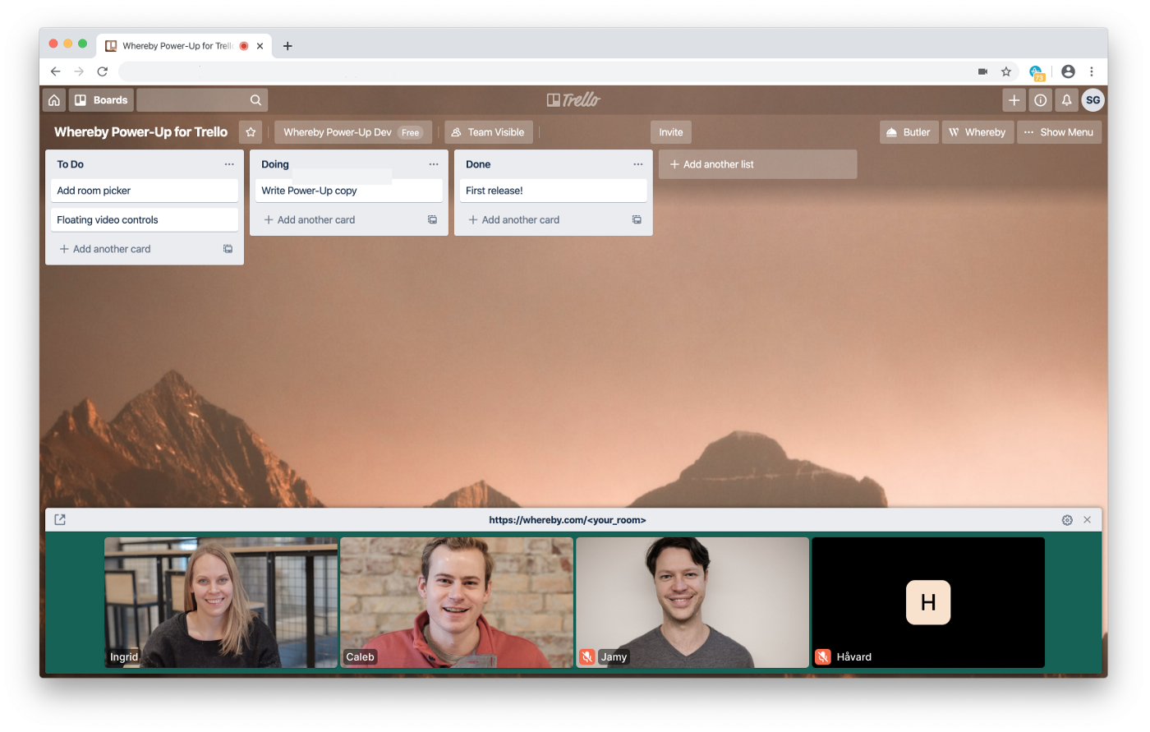This screenshot has width=1150, height=732.
Task: Create card from template in Doing
Action: pos(433,220)
